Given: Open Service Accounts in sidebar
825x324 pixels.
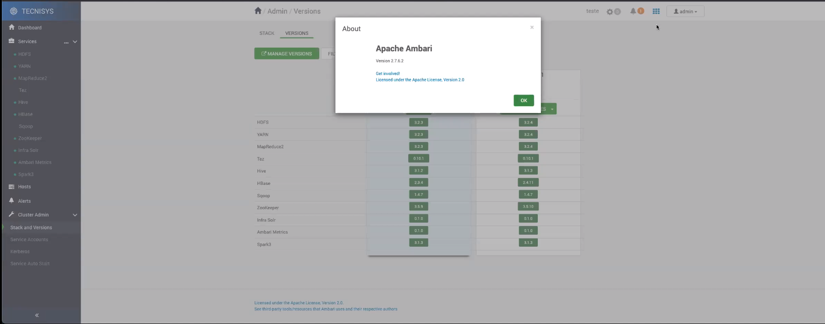Looking at the screenshot, I should point(29,239).
